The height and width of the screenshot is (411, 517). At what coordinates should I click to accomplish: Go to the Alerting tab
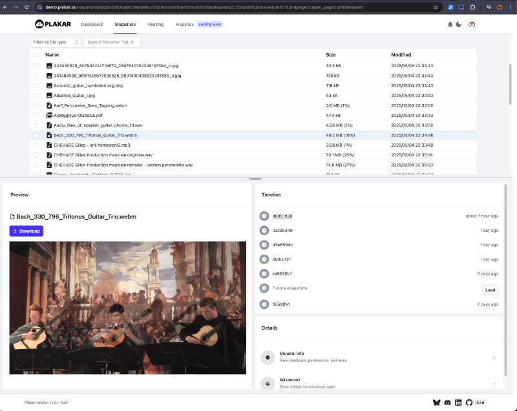click(x=156, y=25)
